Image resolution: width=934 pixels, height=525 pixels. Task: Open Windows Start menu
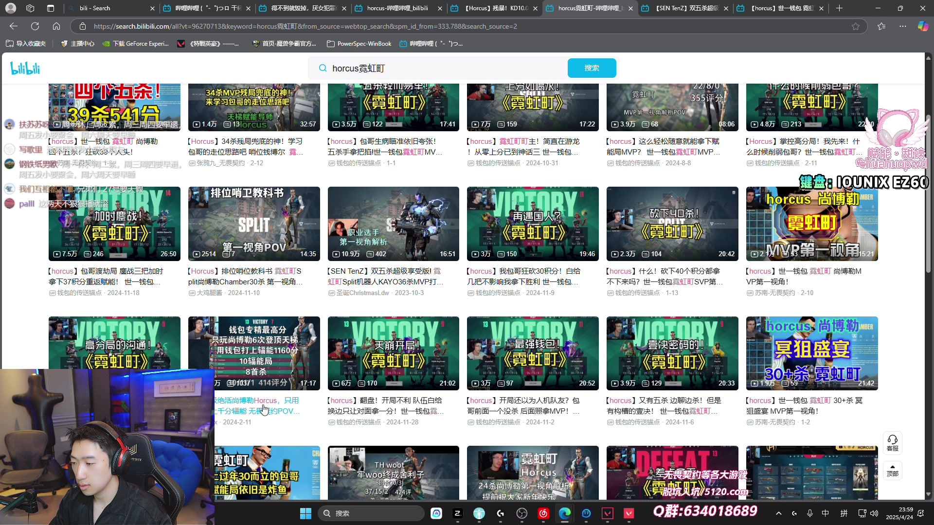click(x=305, y=513)
